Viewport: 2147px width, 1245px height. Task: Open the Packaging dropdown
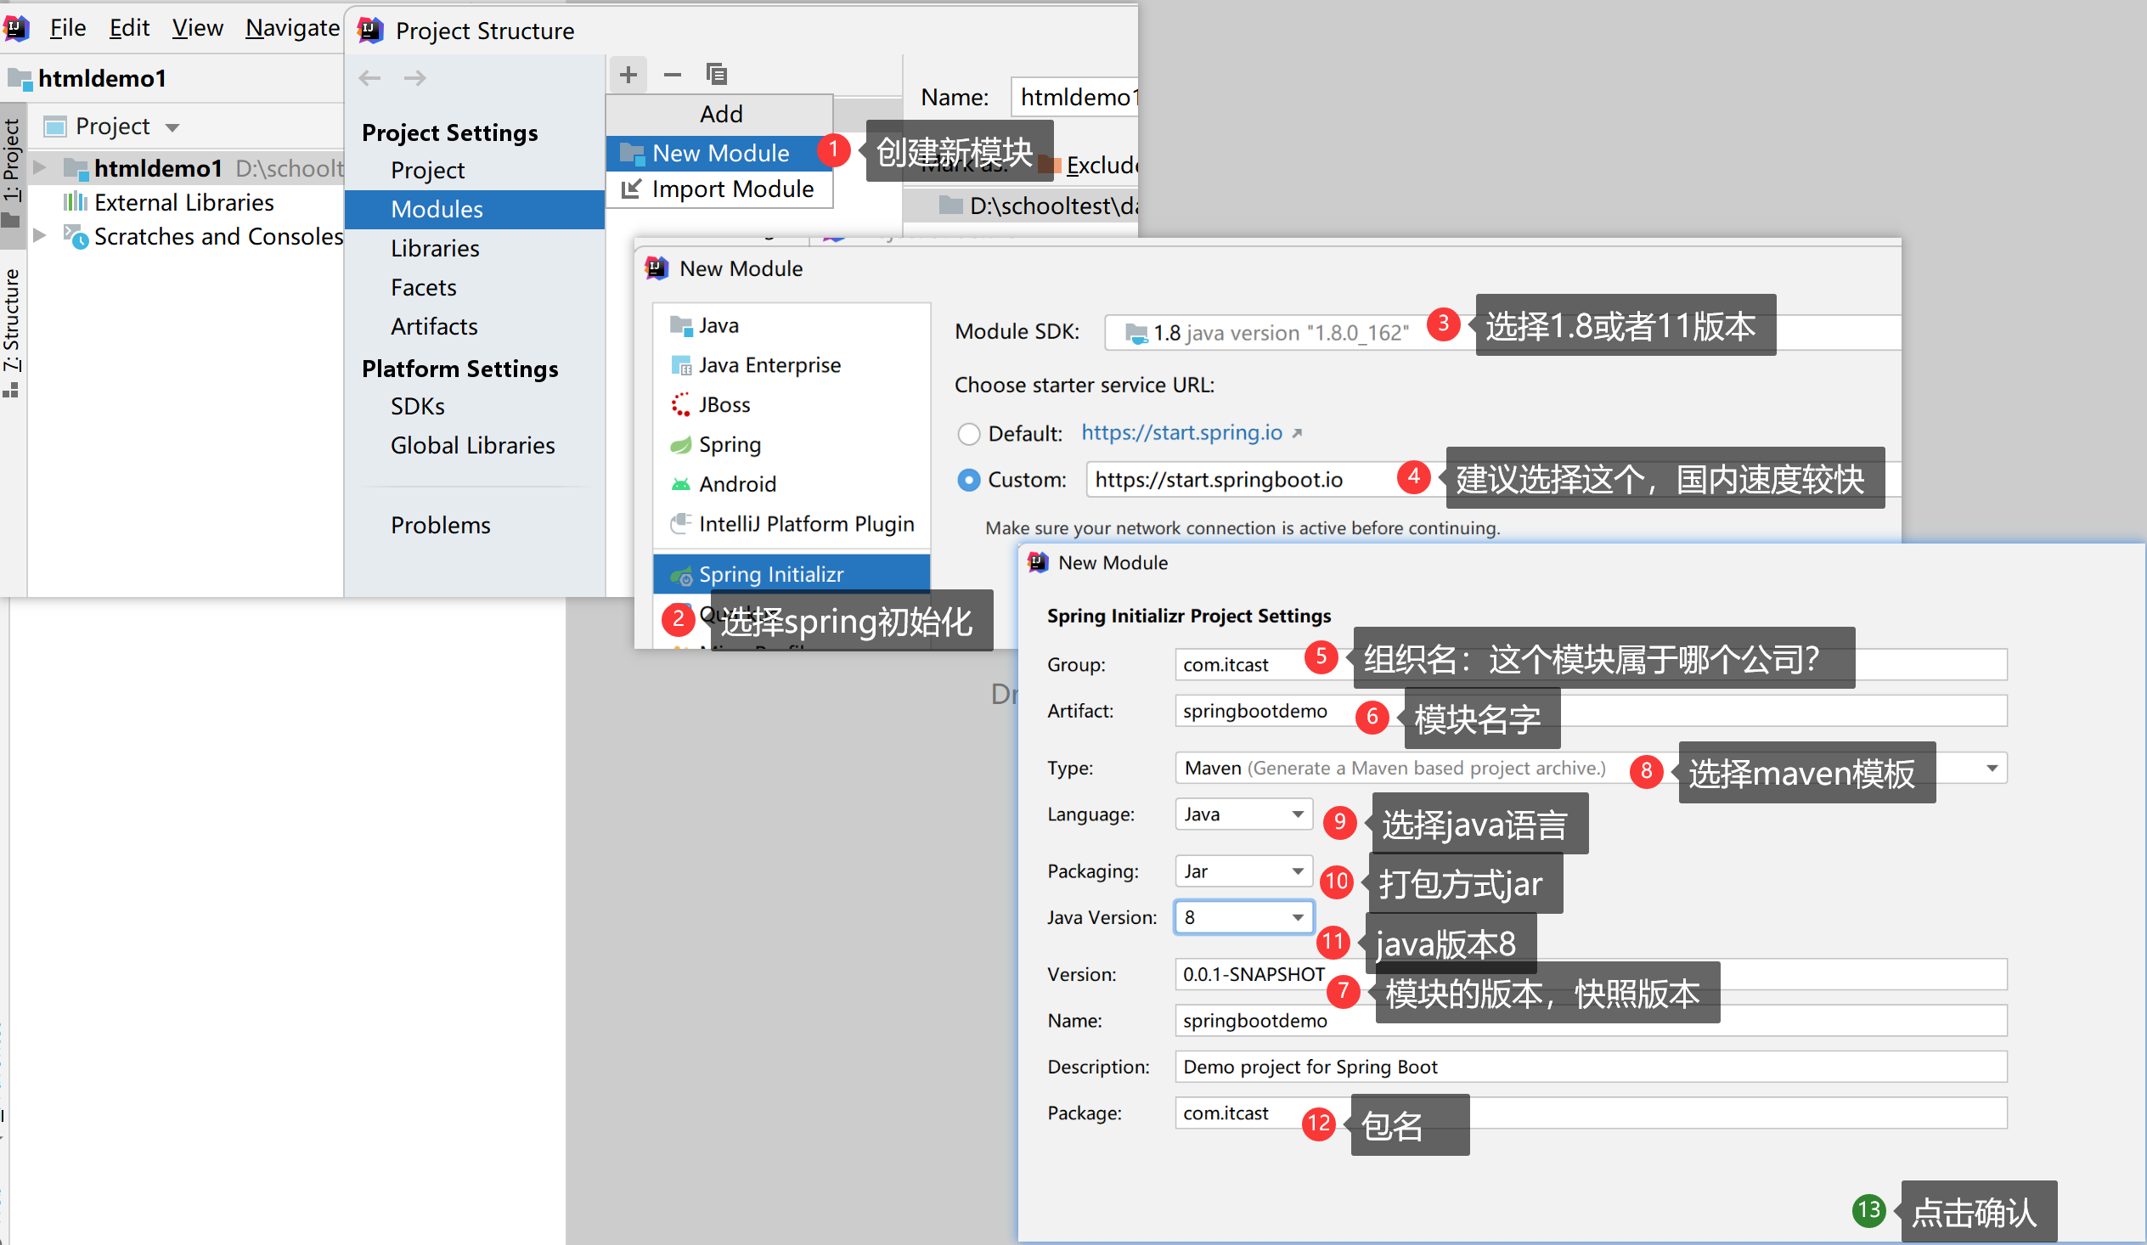1243,870
